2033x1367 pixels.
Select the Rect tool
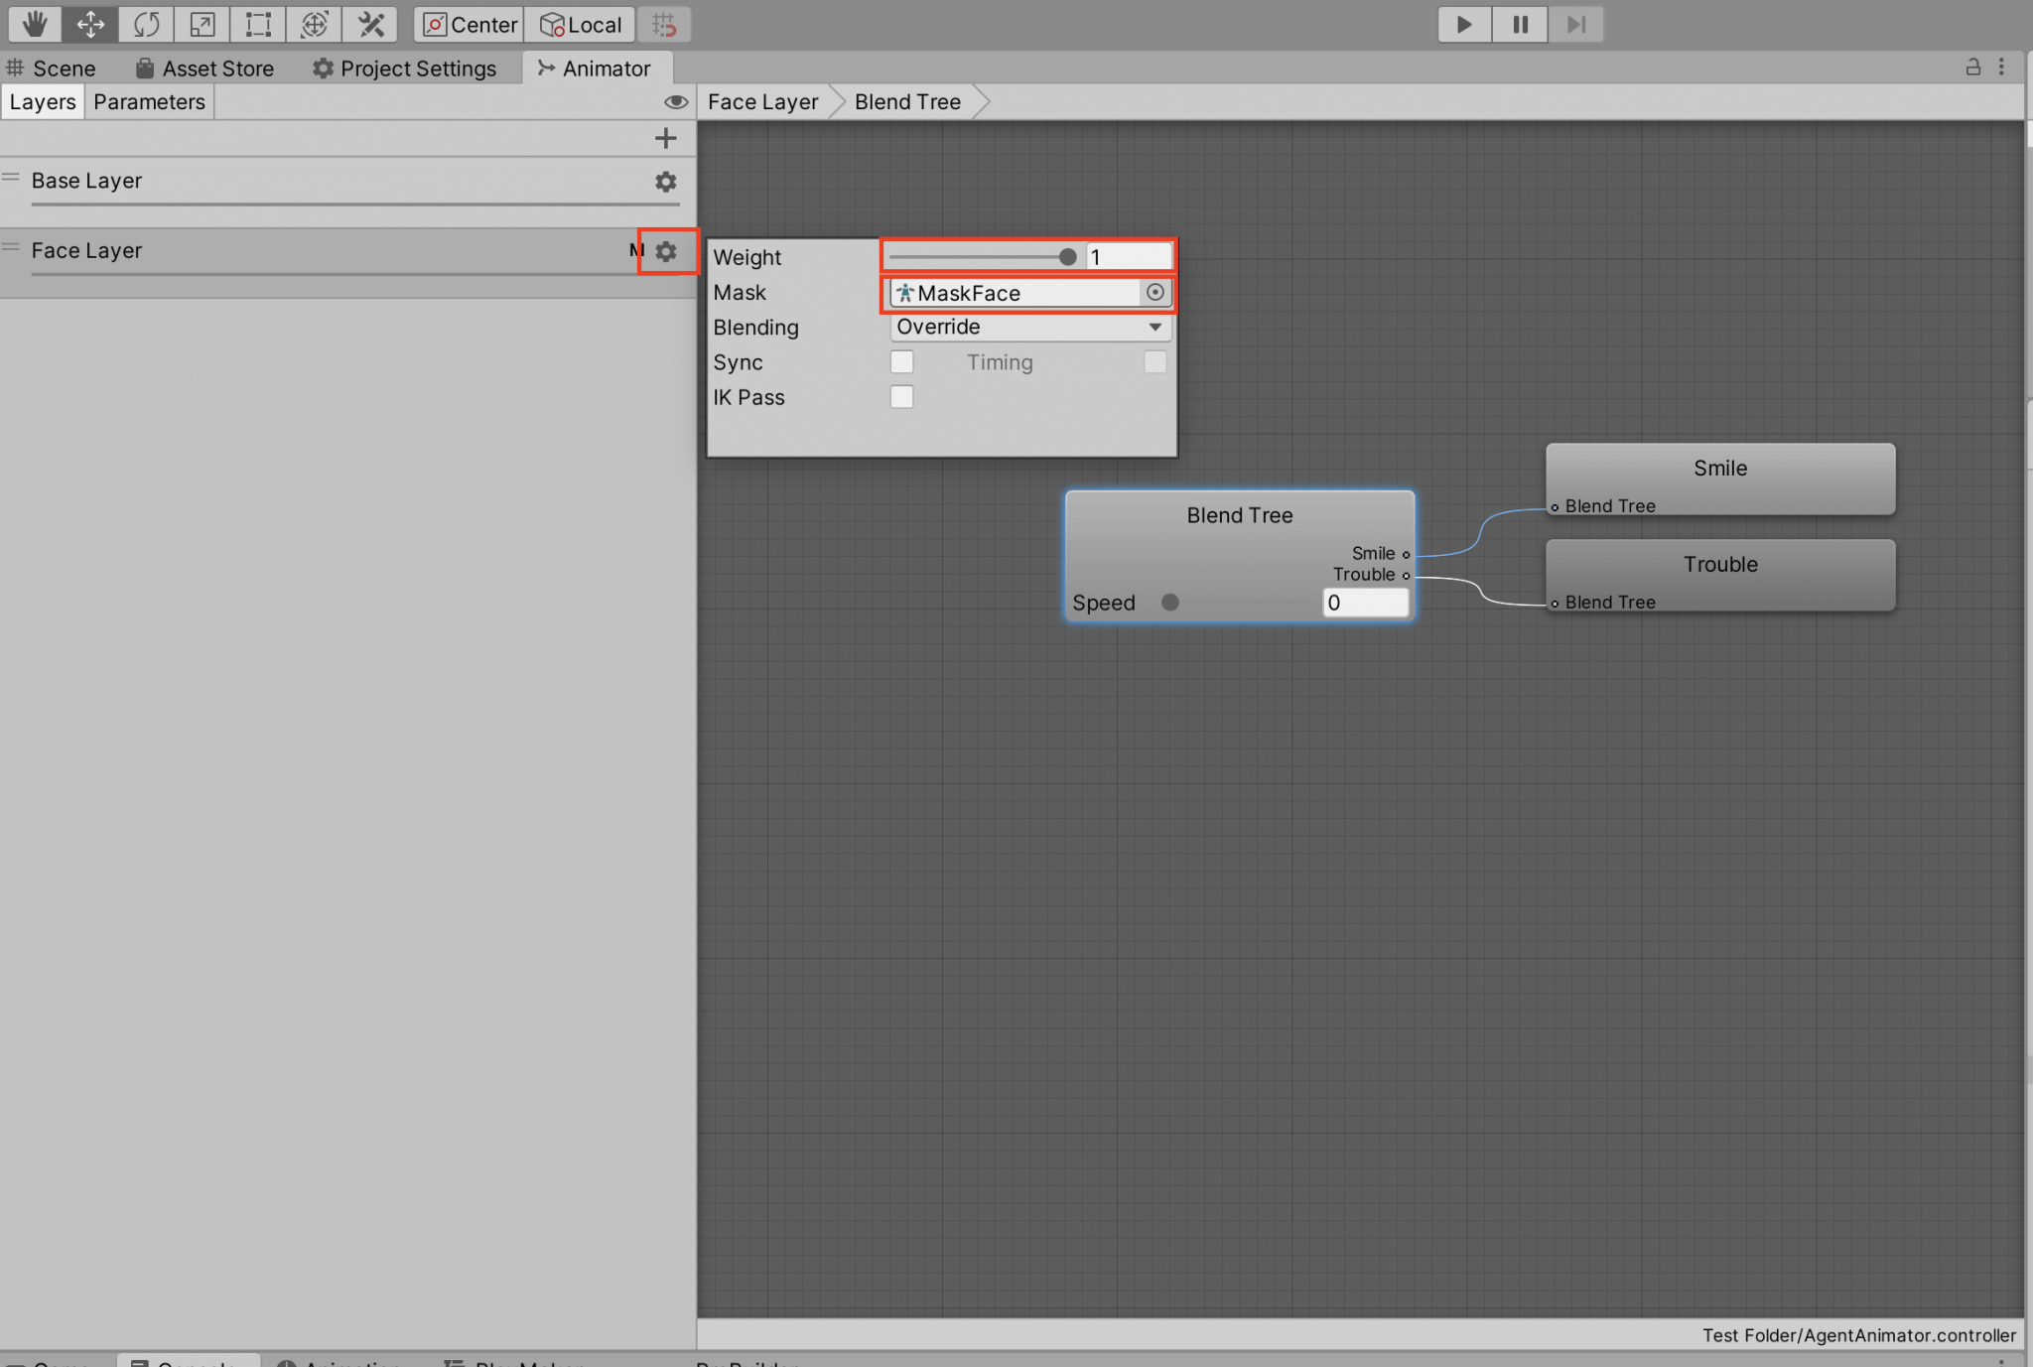click(257, 24)
